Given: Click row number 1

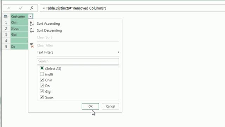Looking at the screenshot, I should 6,23.
